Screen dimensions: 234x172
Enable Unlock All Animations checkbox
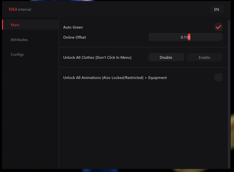(x=219, y=77)
